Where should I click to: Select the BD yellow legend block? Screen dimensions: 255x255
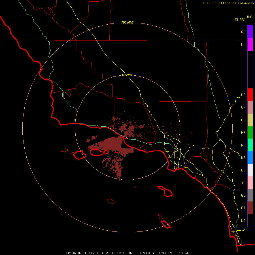coord(250,120)
